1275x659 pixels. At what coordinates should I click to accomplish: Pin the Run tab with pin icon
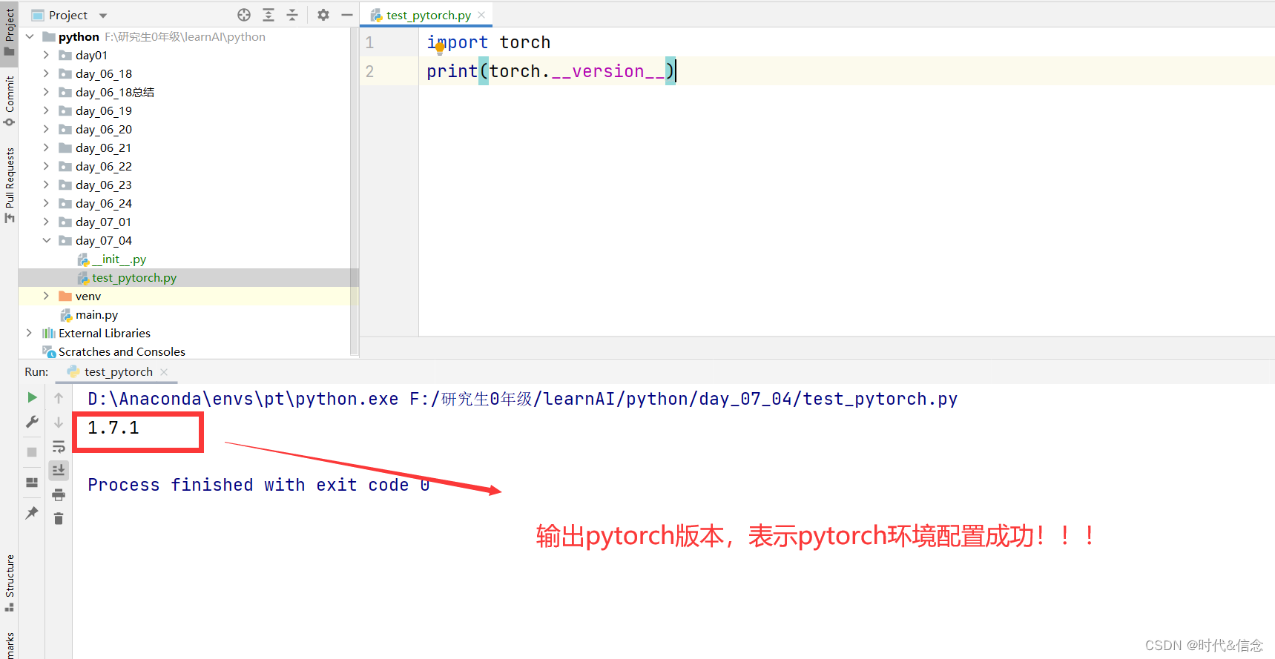coord(32,512)
